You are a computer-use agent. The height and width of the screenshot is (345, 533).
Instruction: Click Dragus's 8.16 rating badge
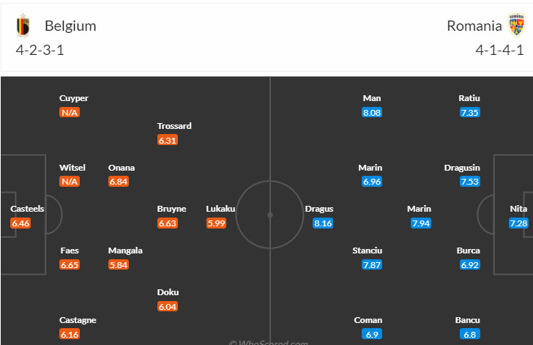pos(323,223)
